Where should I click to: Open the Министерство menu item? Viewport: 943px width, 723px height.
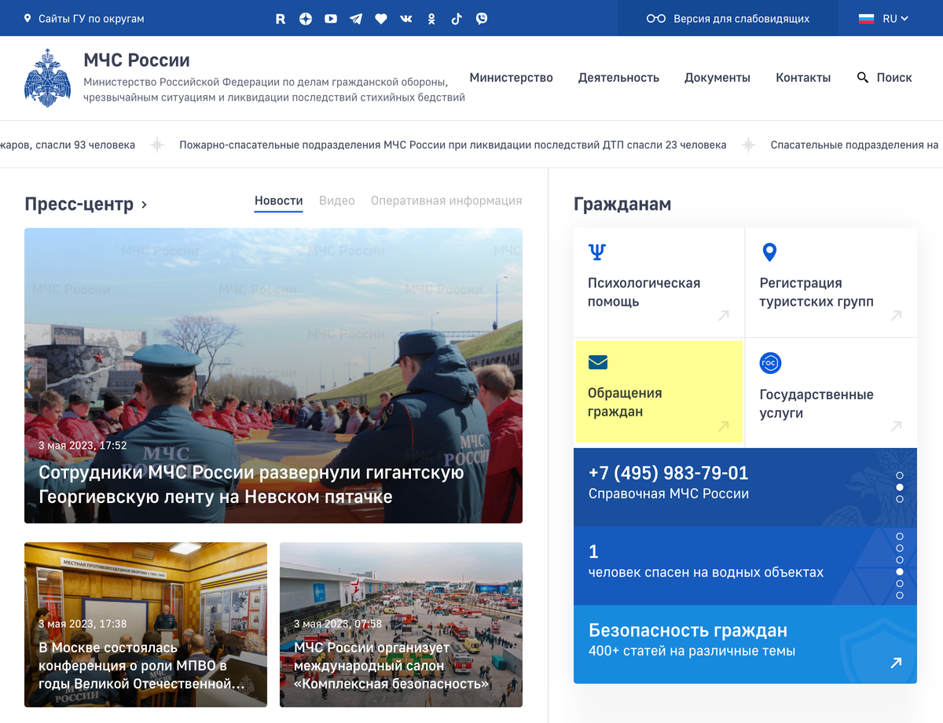click(x=511, y=78)
